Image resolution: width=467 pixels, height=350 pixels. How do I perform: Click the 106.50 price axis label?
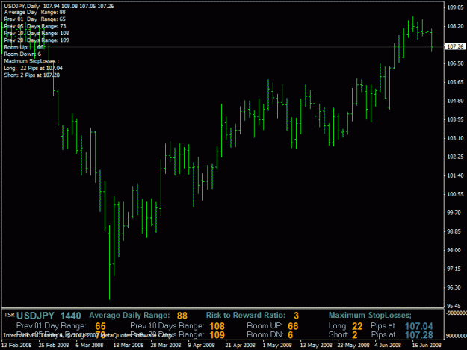455,63
